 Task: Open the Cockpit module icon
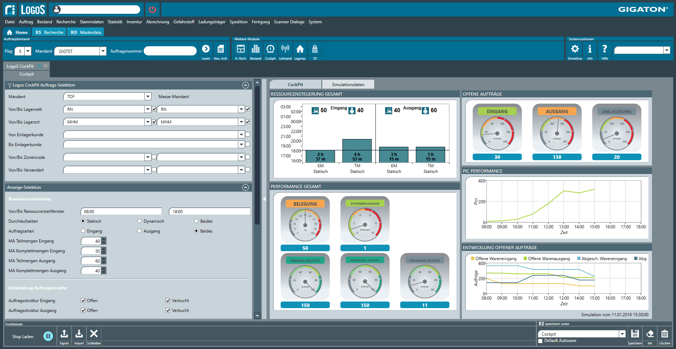tap(270, 49)
